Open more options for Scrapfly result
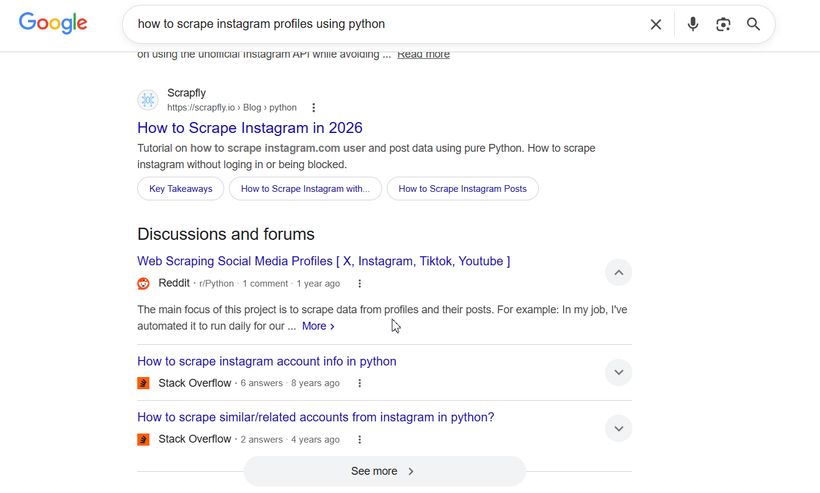The width and height of the screenshot is (820, 493). pos(313,107)
